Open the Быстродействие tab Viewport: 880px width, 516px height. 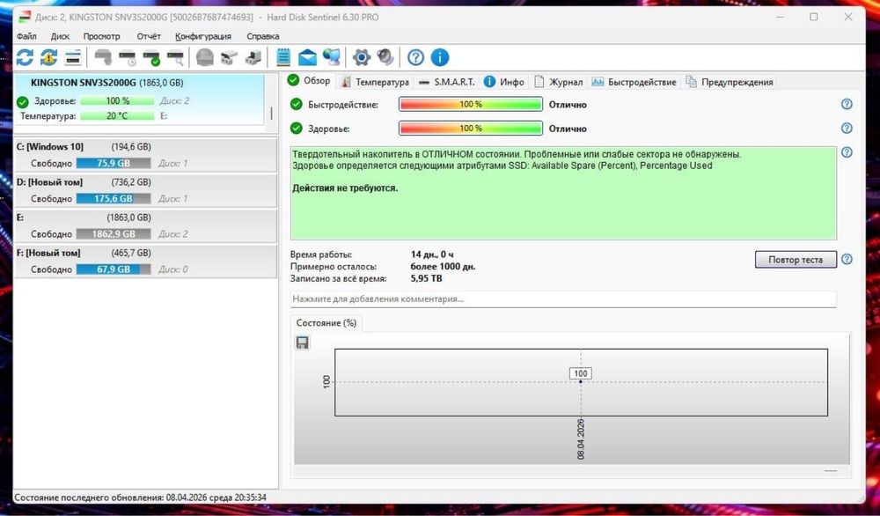click(x=634, y=82)
